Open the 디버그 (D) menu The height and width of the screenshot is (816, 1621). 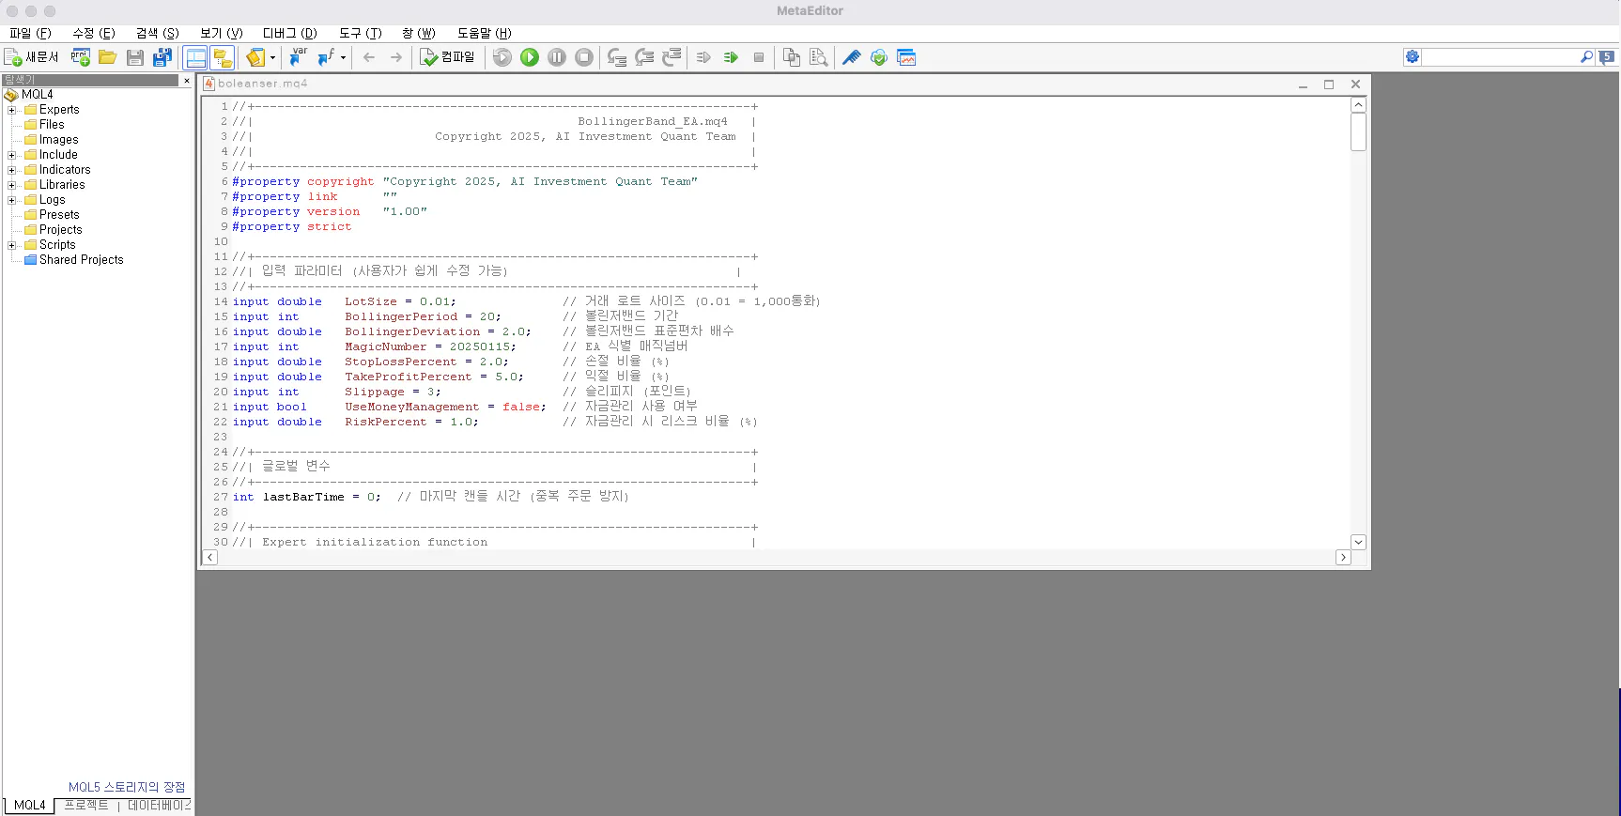click(x=290, y=33)
